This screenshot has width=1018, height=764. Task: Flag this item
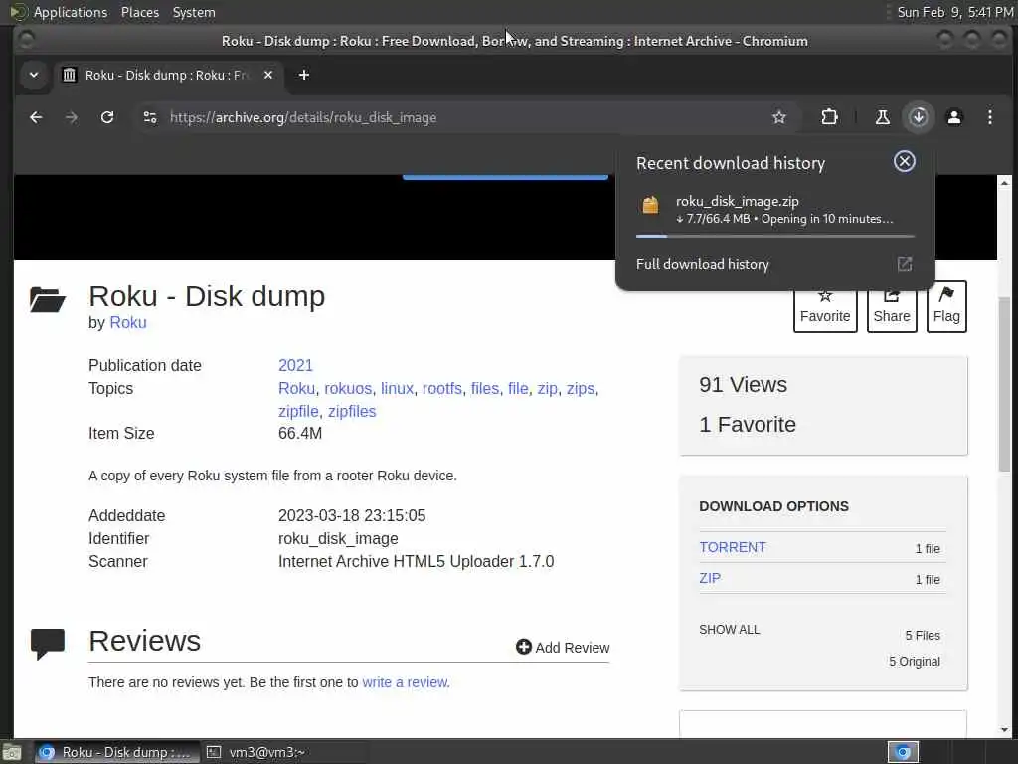[946, 306]
